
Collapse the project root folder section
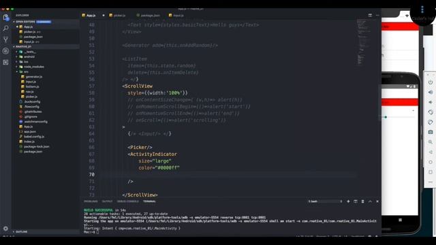(24, 47)
